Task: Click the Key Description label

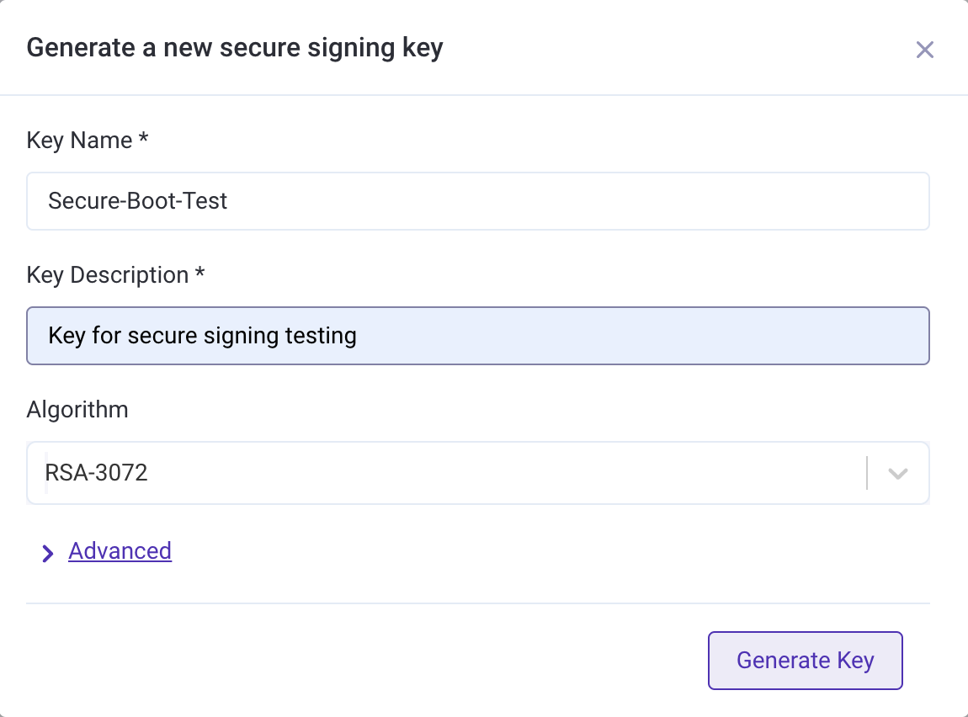Action: click(x=115, y=274)
